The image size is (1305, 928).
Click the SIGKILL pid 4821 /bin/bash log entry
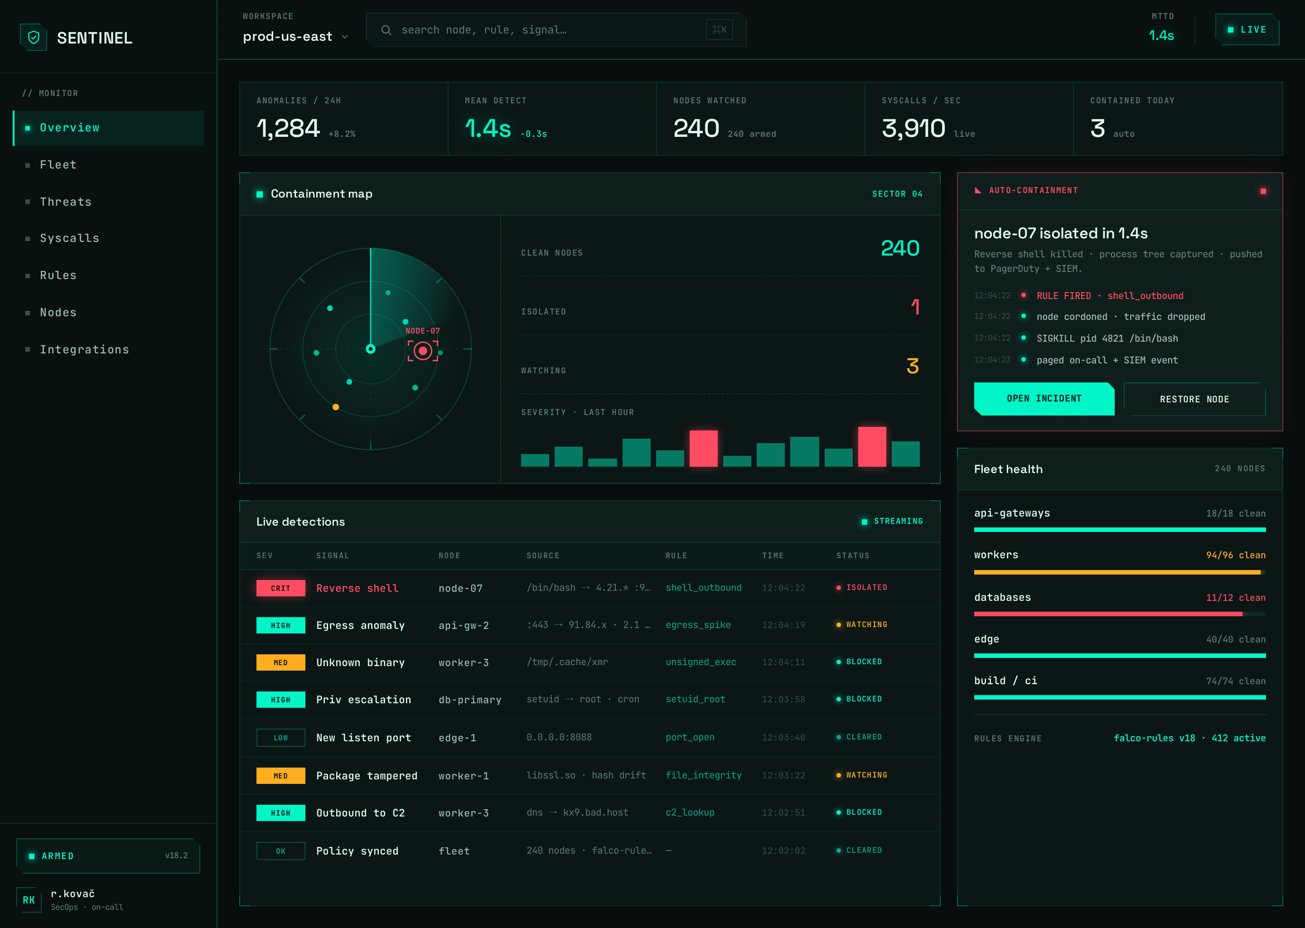pos(1107,338)
